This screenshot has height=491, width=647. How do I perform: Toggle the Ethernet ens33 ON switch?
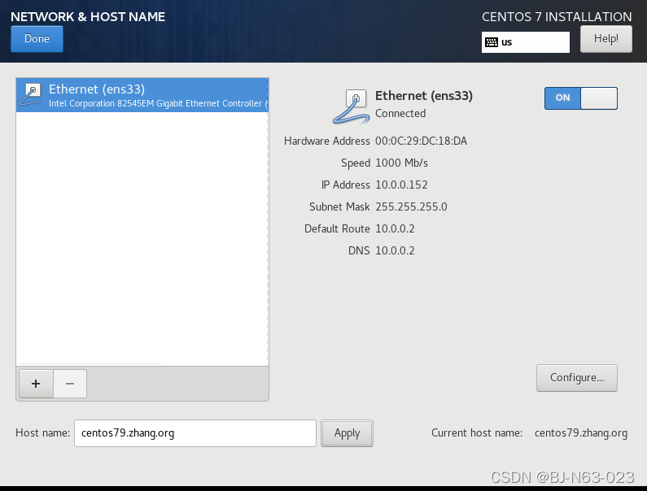[580, 98]
